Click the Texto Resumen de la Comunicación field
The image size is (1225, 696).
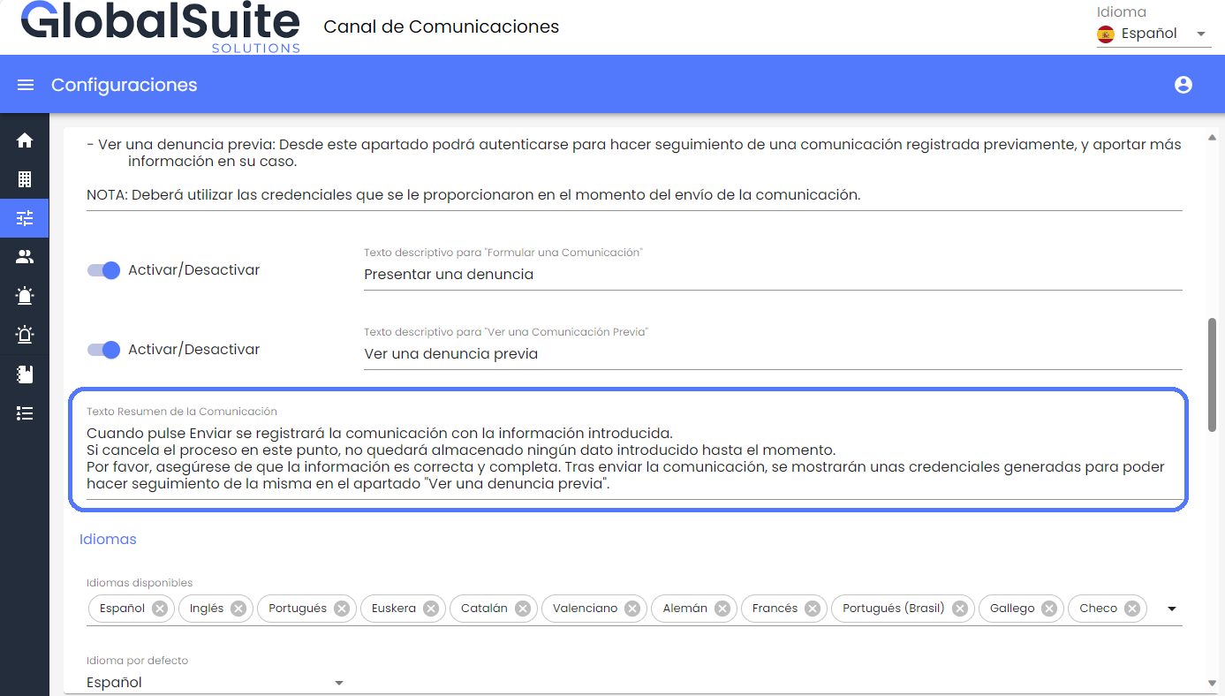[627, 458]
